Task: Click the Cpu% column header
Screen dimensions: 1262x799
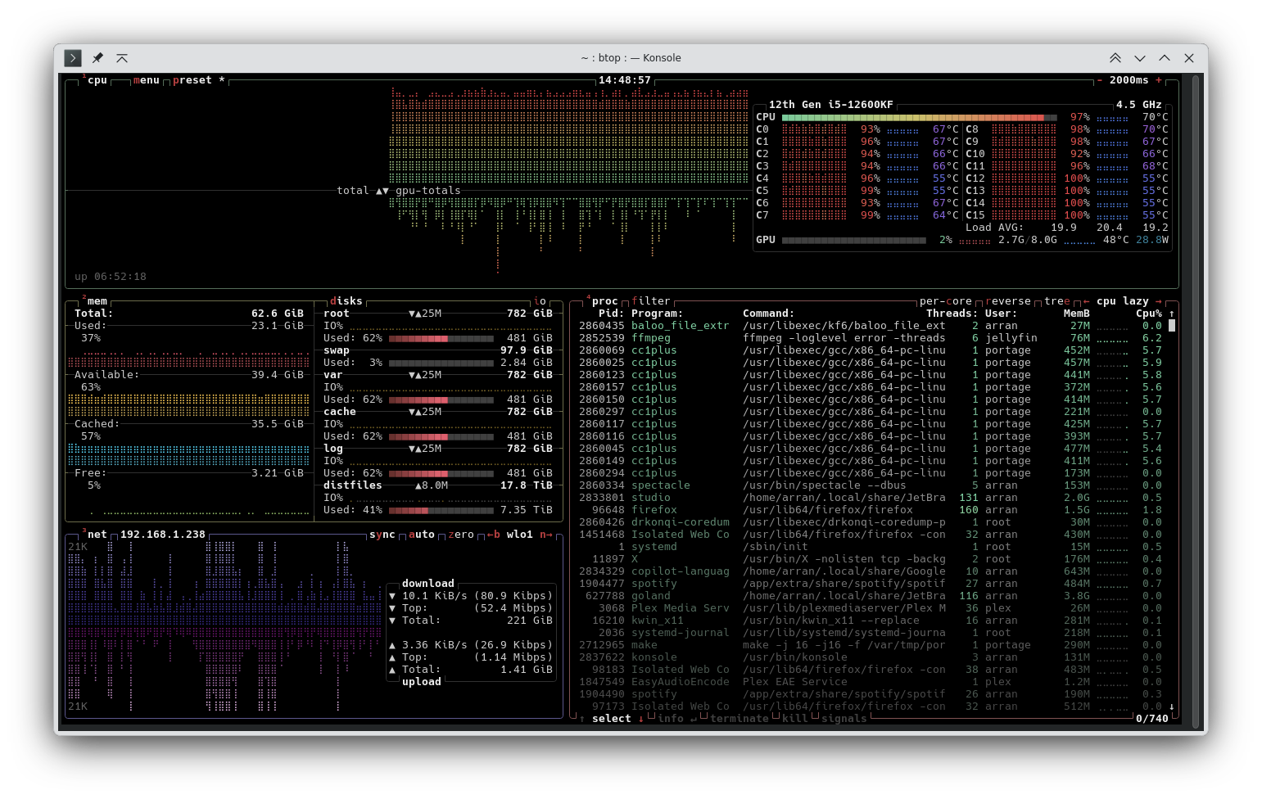Action: point(1149,314)
